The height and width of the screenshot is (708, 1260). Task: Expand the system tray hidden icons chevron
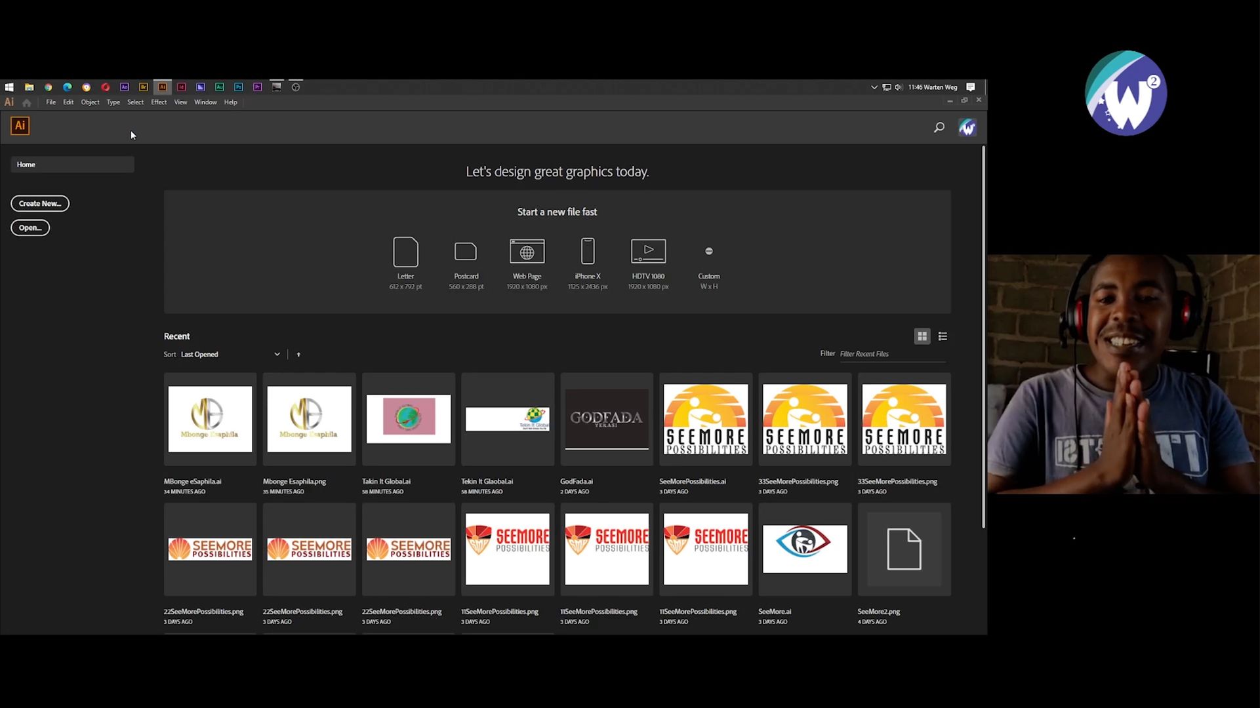pyautogui.click(x=874, y=87)
